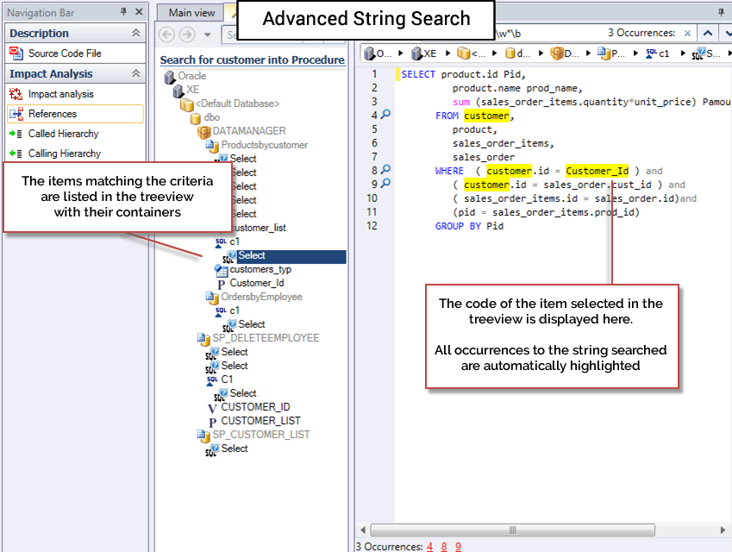Open the navigation history dropdown arrow

(208, 34)
